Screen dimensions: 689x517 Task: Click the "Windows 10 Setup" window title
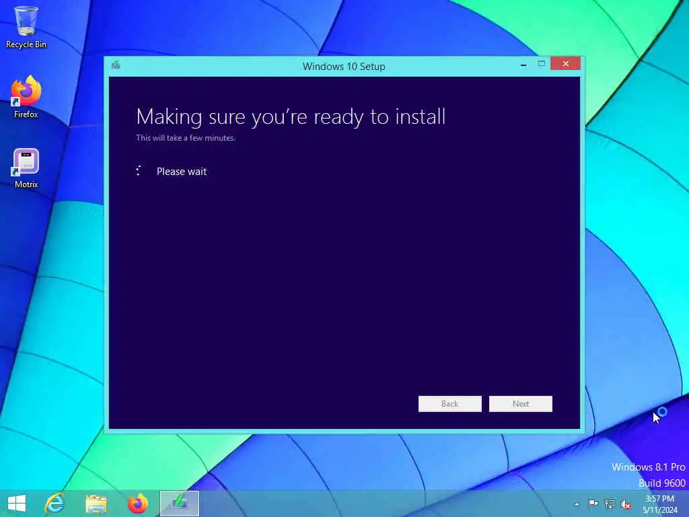[344, 67]
